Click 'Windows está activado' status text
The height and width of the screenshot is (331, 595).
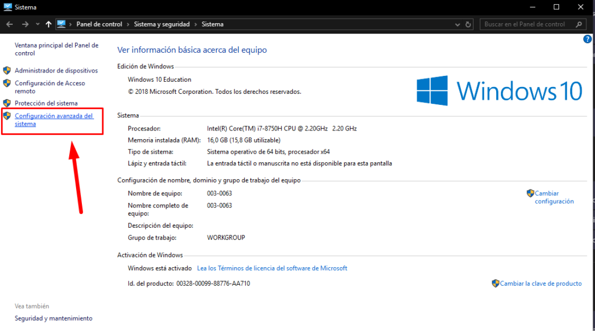click(x=160, y=268)
